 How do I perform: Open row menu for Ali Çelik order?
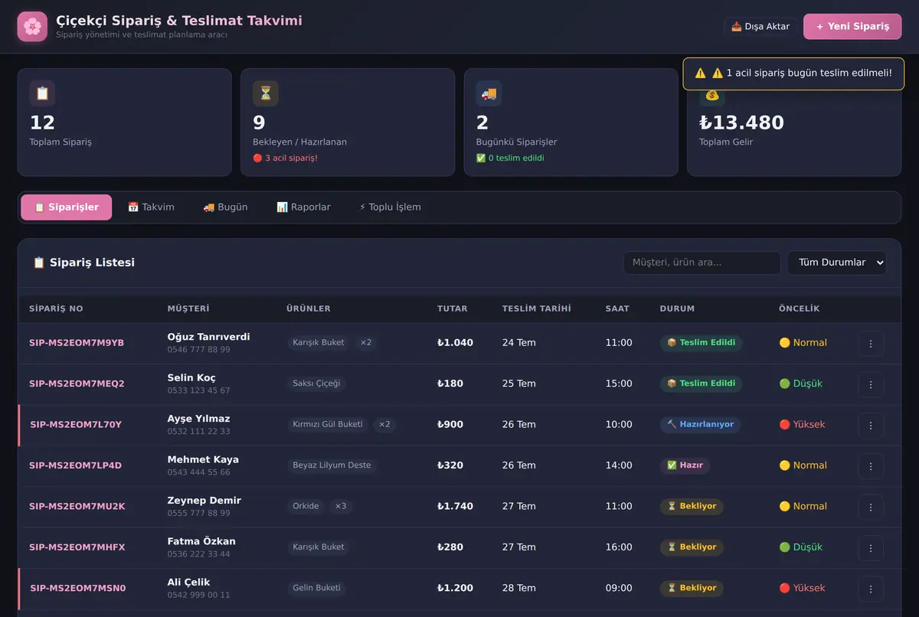tap(871, 589)
